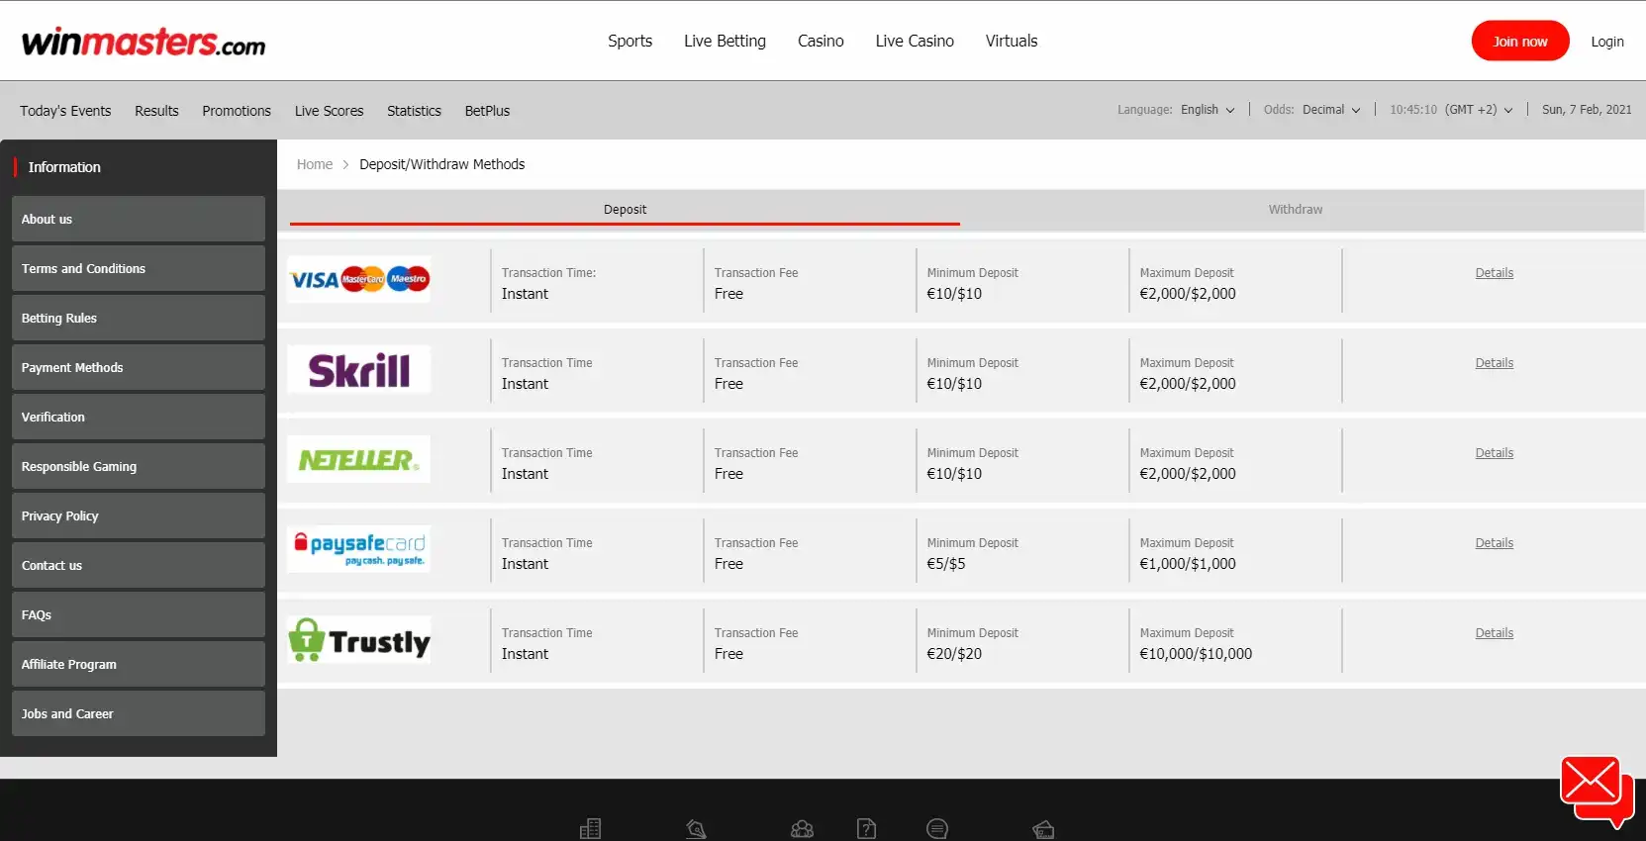
Task: Expand the Odds Decimal dropdown
Action: coord(1330,110)
